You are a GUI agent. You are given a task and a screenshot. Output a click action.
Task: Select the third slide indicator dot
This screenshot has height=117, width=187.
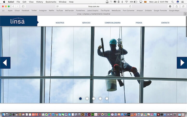click(94, 99)
